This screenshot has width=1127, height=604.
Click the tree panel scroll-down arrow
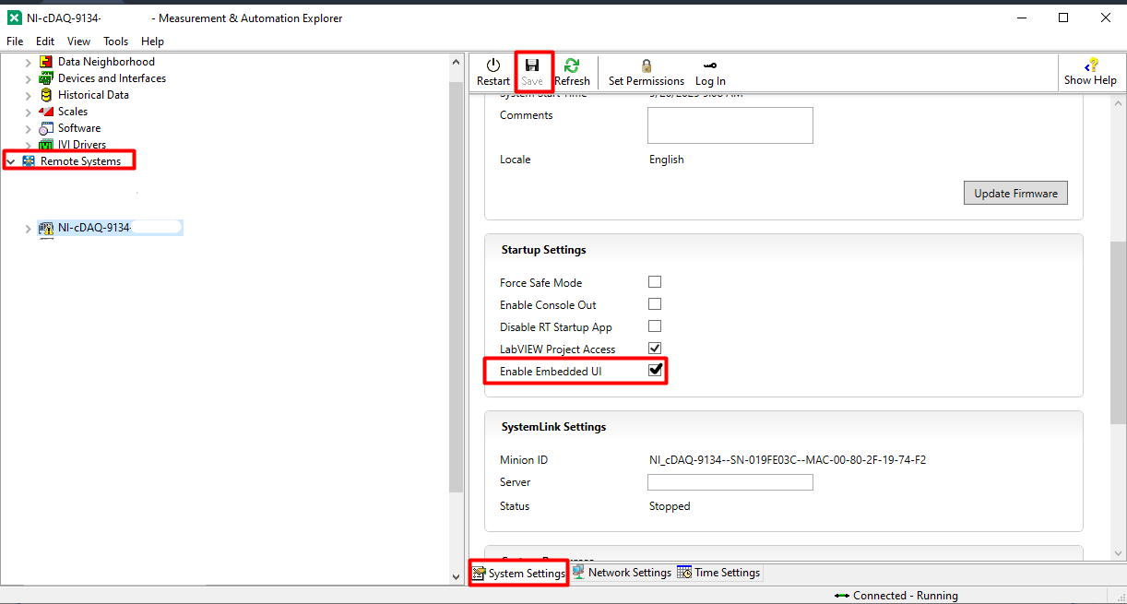tap(457, 576)
